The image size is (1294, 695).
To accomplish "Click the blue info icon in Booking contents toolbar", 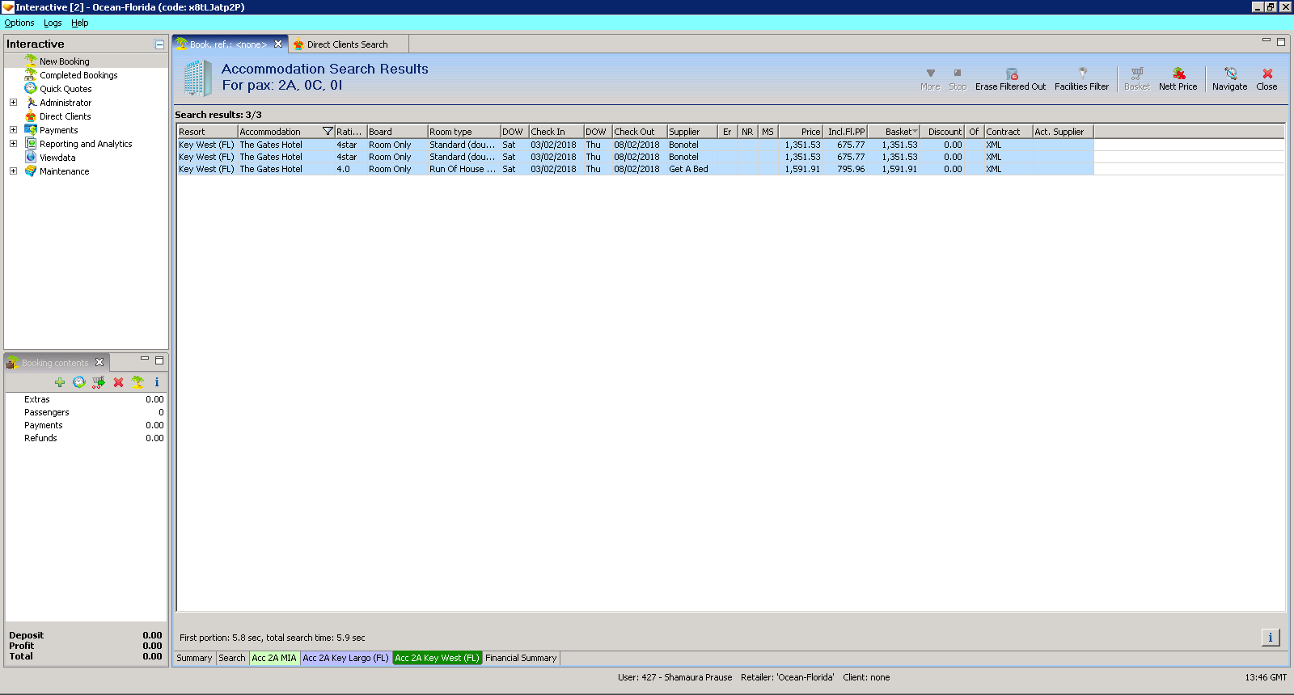I will point(157,382).
